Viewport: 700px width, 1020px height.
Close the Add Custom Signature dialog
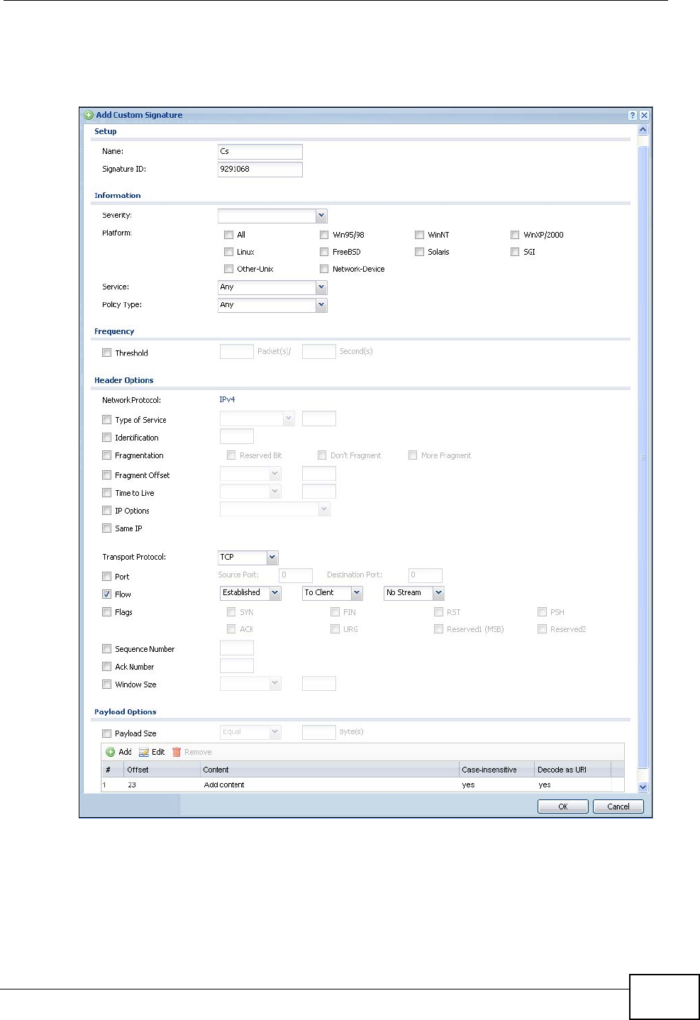(644, 115)
